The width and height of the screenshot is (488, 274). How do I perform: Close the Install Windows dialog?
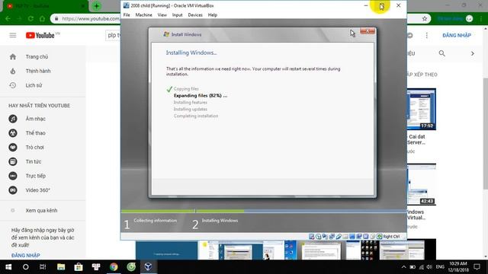[x=368, y=31]
